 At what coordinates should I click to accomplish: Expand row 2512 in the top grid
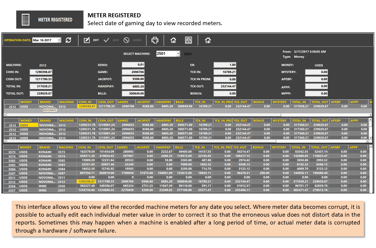click(5, 106)
